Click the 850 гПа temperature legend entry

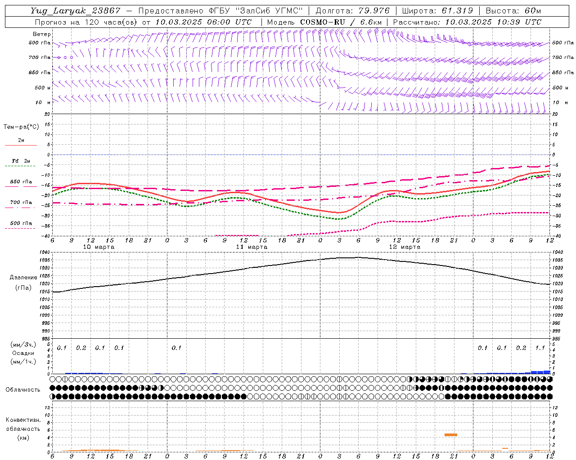point(21,182)
